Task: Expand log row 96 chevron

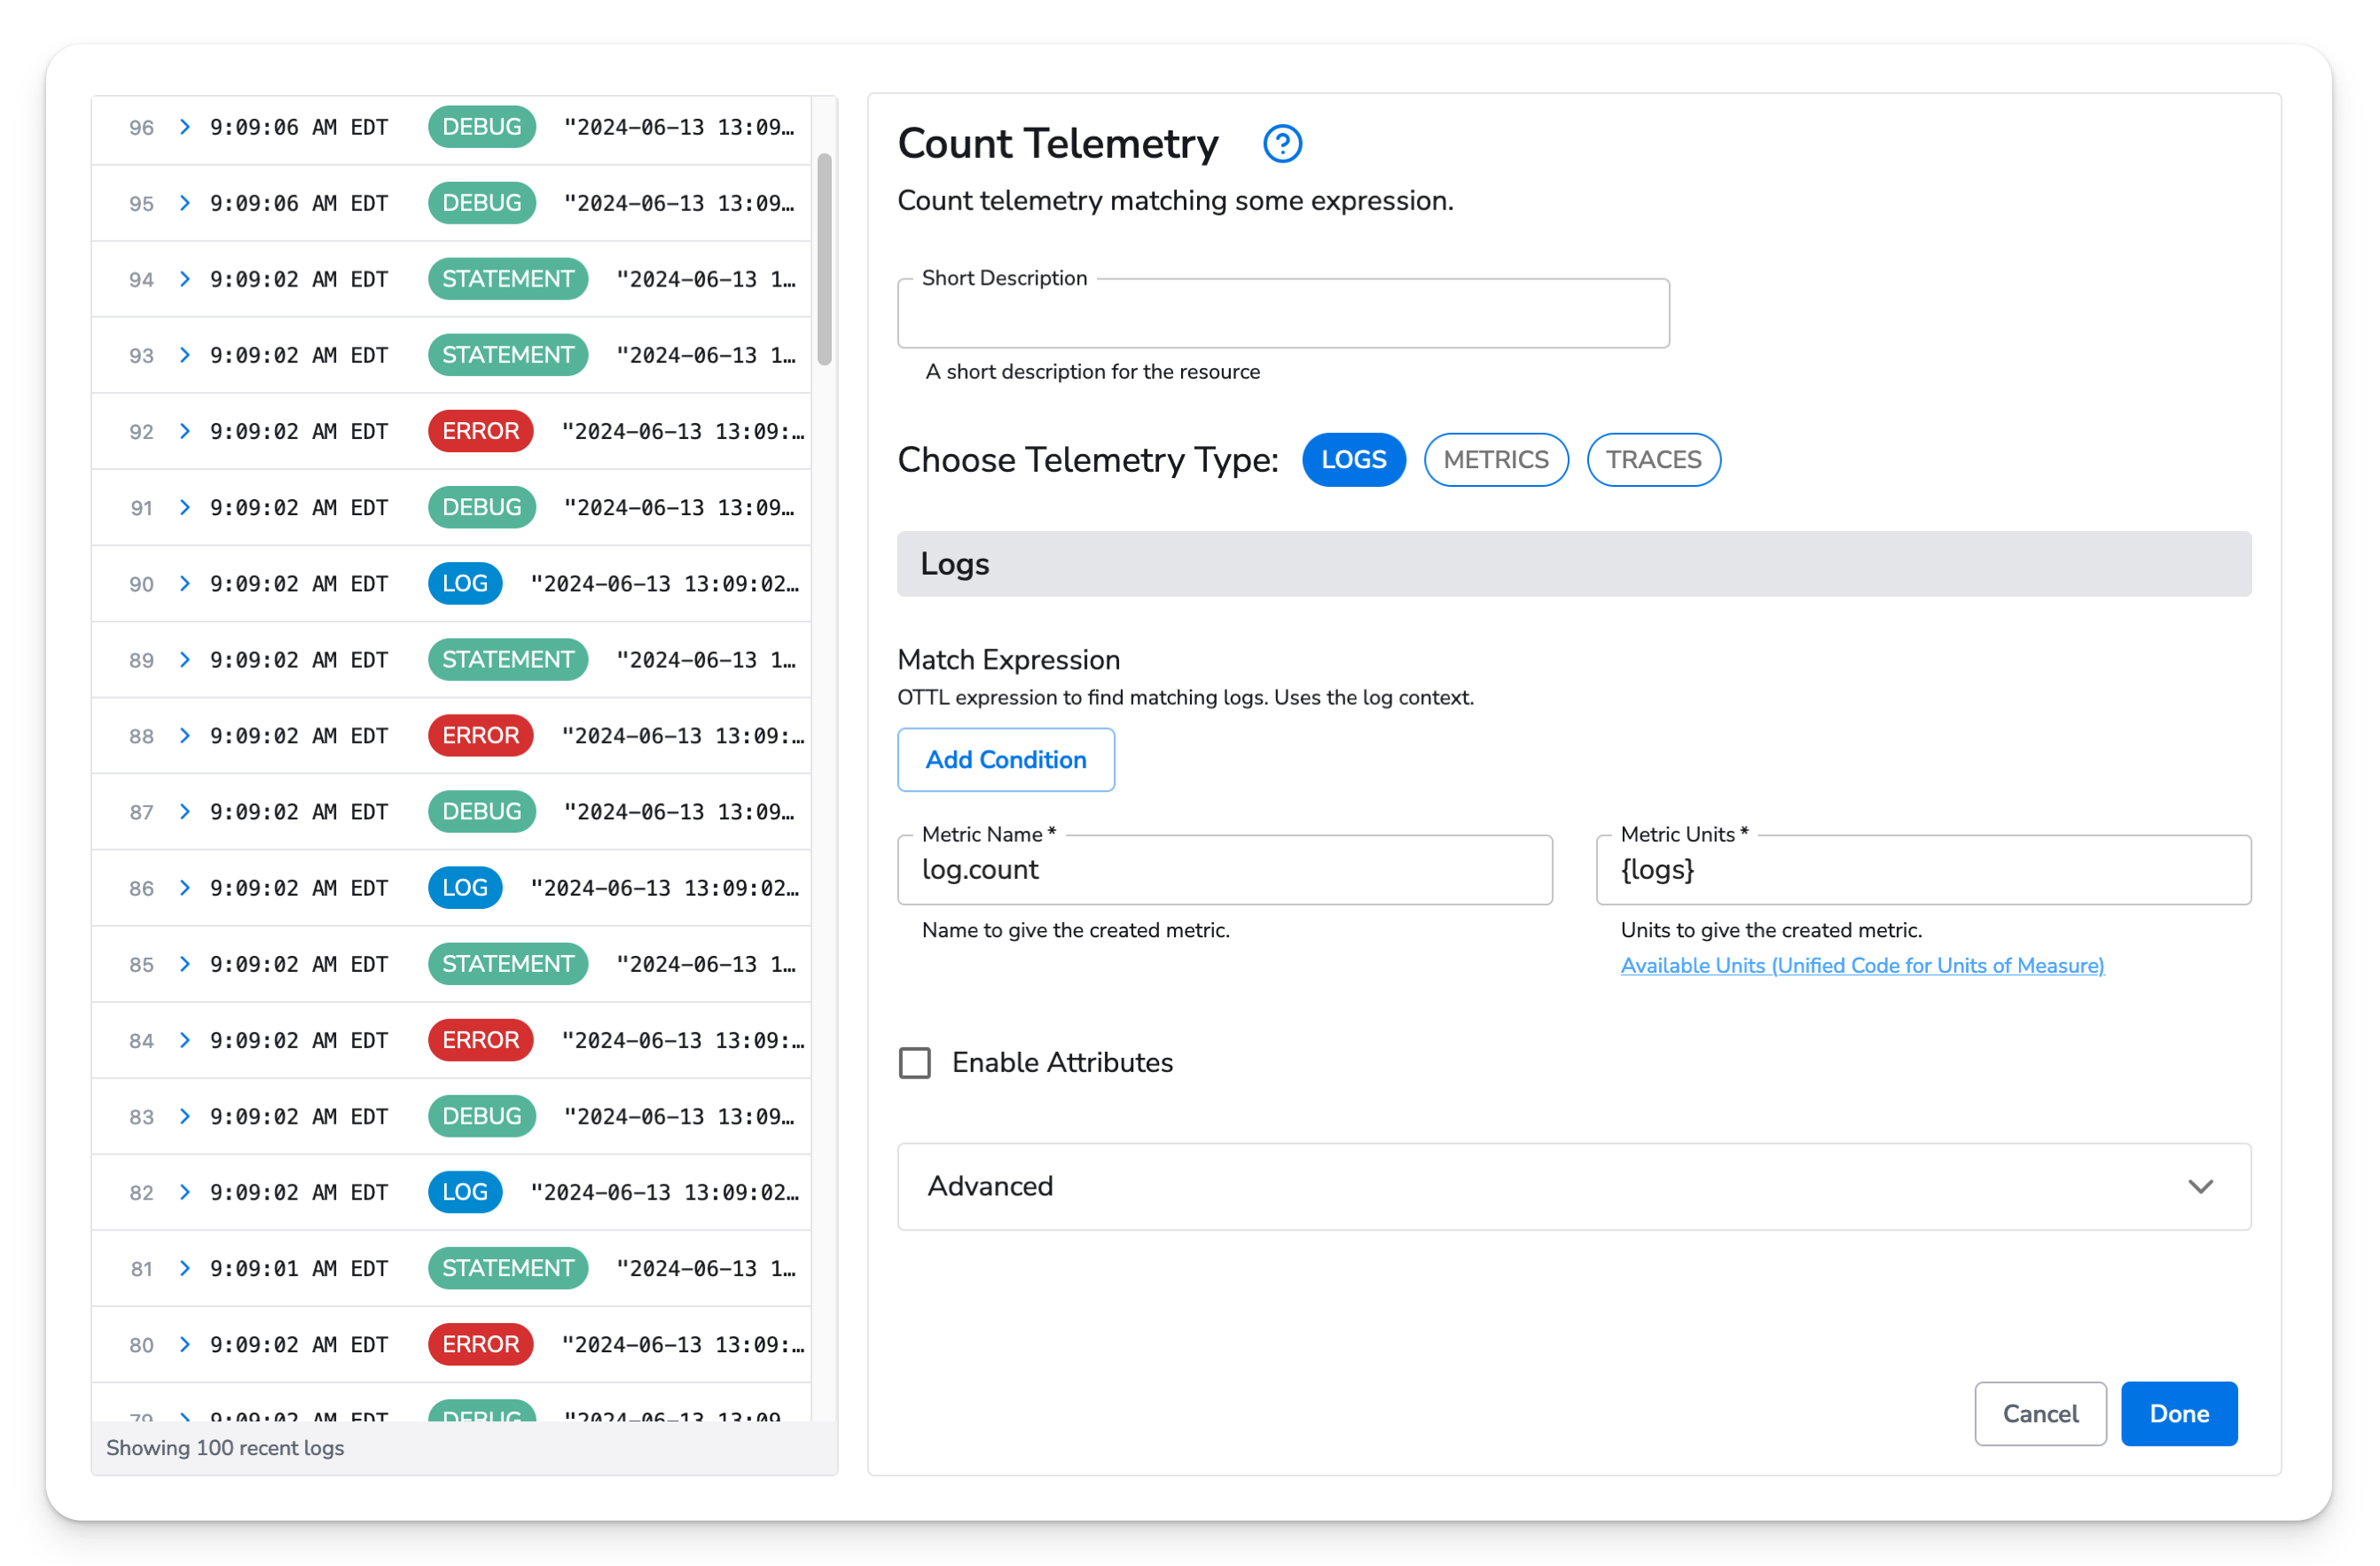Action: tap(185, 127)
